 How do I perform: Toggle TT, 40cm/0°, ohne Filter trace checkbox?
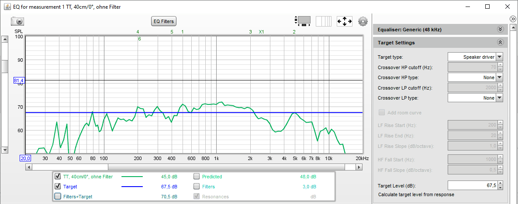point(58,176)
